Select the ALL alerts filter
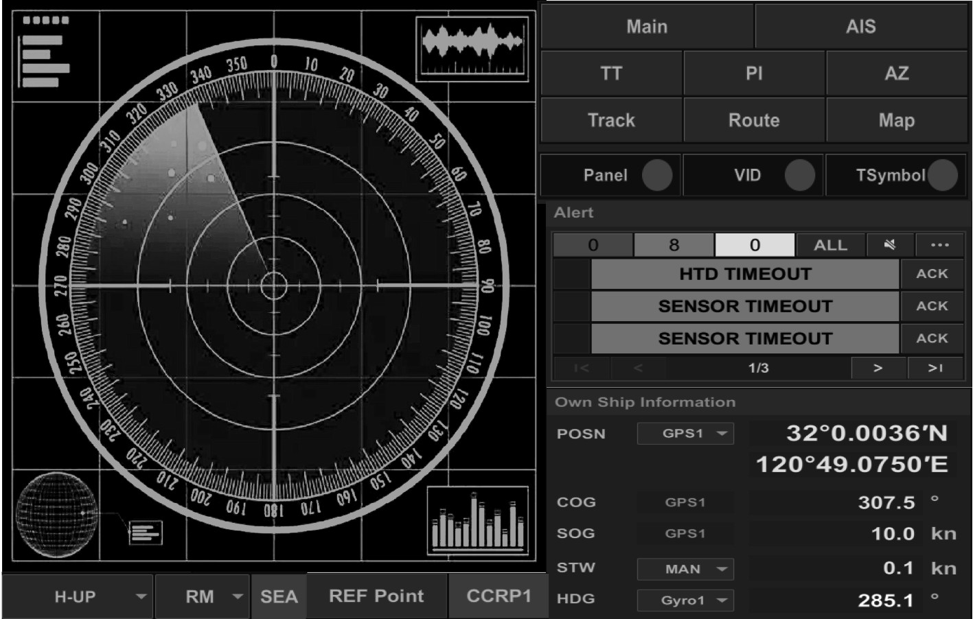The height and width of the screenshot is (619, 973). (x=830, y=245)
